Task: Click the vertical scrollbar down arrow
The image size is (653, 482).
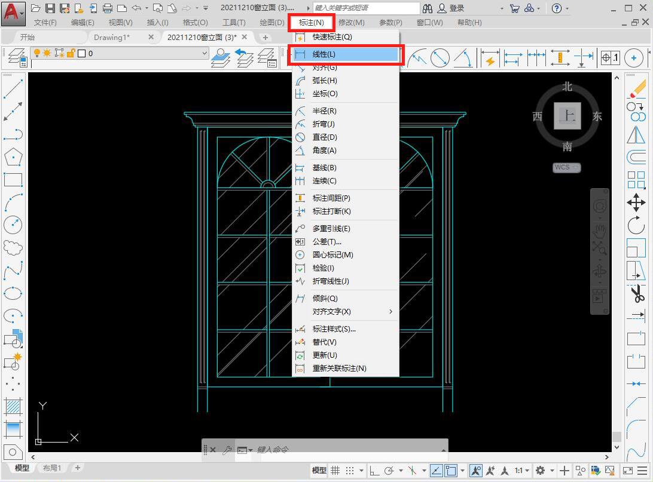Action: click(617, 447)
